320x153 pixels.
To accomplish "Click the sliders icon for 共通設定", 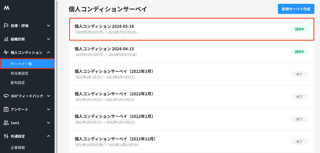I will tap(6, 136).
